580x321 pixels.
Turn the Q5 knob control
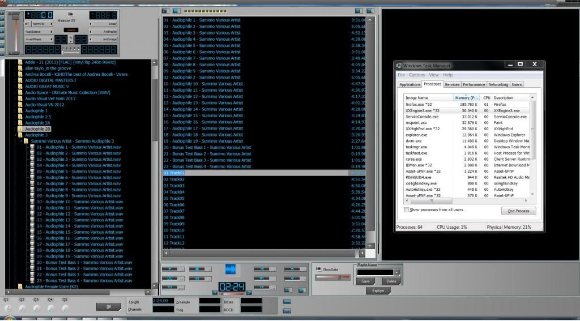(x=65, y=308)
